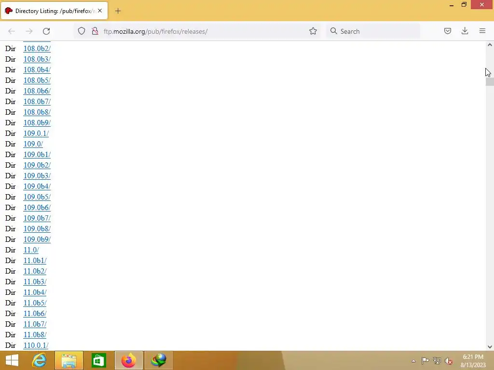Save page to Pocket
Image resolution: width=494 pixels, height=370 pixels.
coord(448,31)
